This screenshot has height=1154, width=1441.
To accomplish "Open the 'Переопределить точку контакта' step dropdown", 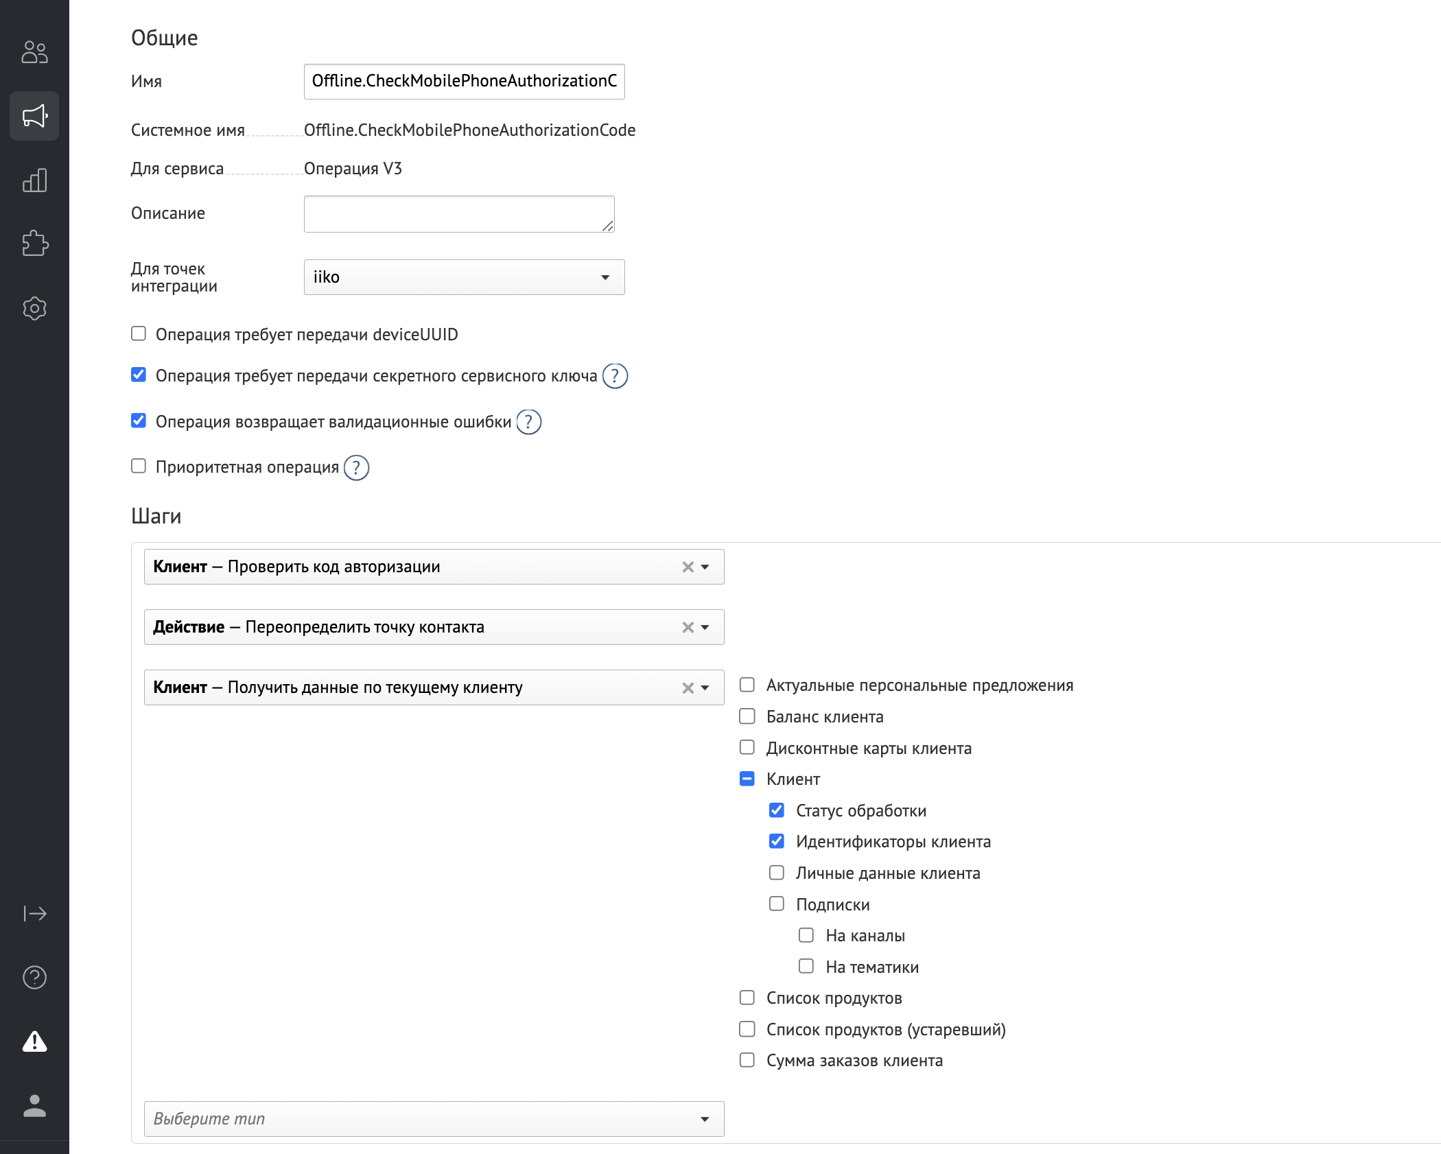I will 705,627.
